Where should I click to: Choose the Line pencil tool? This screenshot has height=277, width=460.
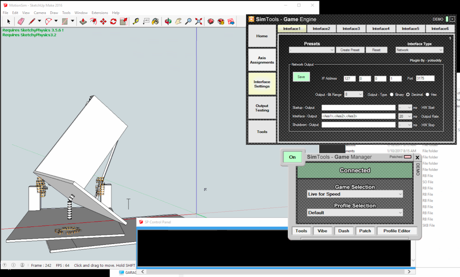click(x=32, y=21)
